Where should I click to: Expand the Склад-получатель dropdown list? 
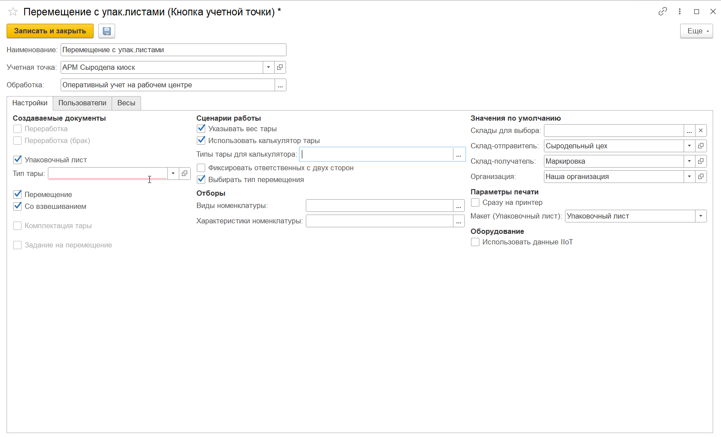pyautogui.click(x=689, y=161)
